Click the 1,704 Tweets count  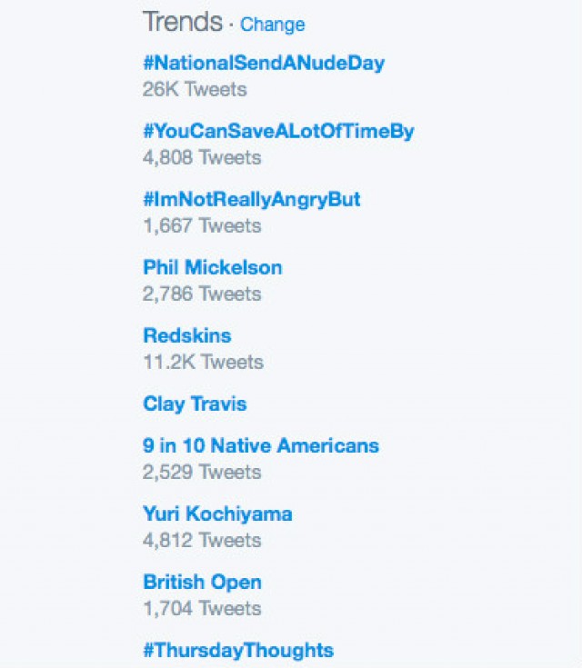[202, 608]
